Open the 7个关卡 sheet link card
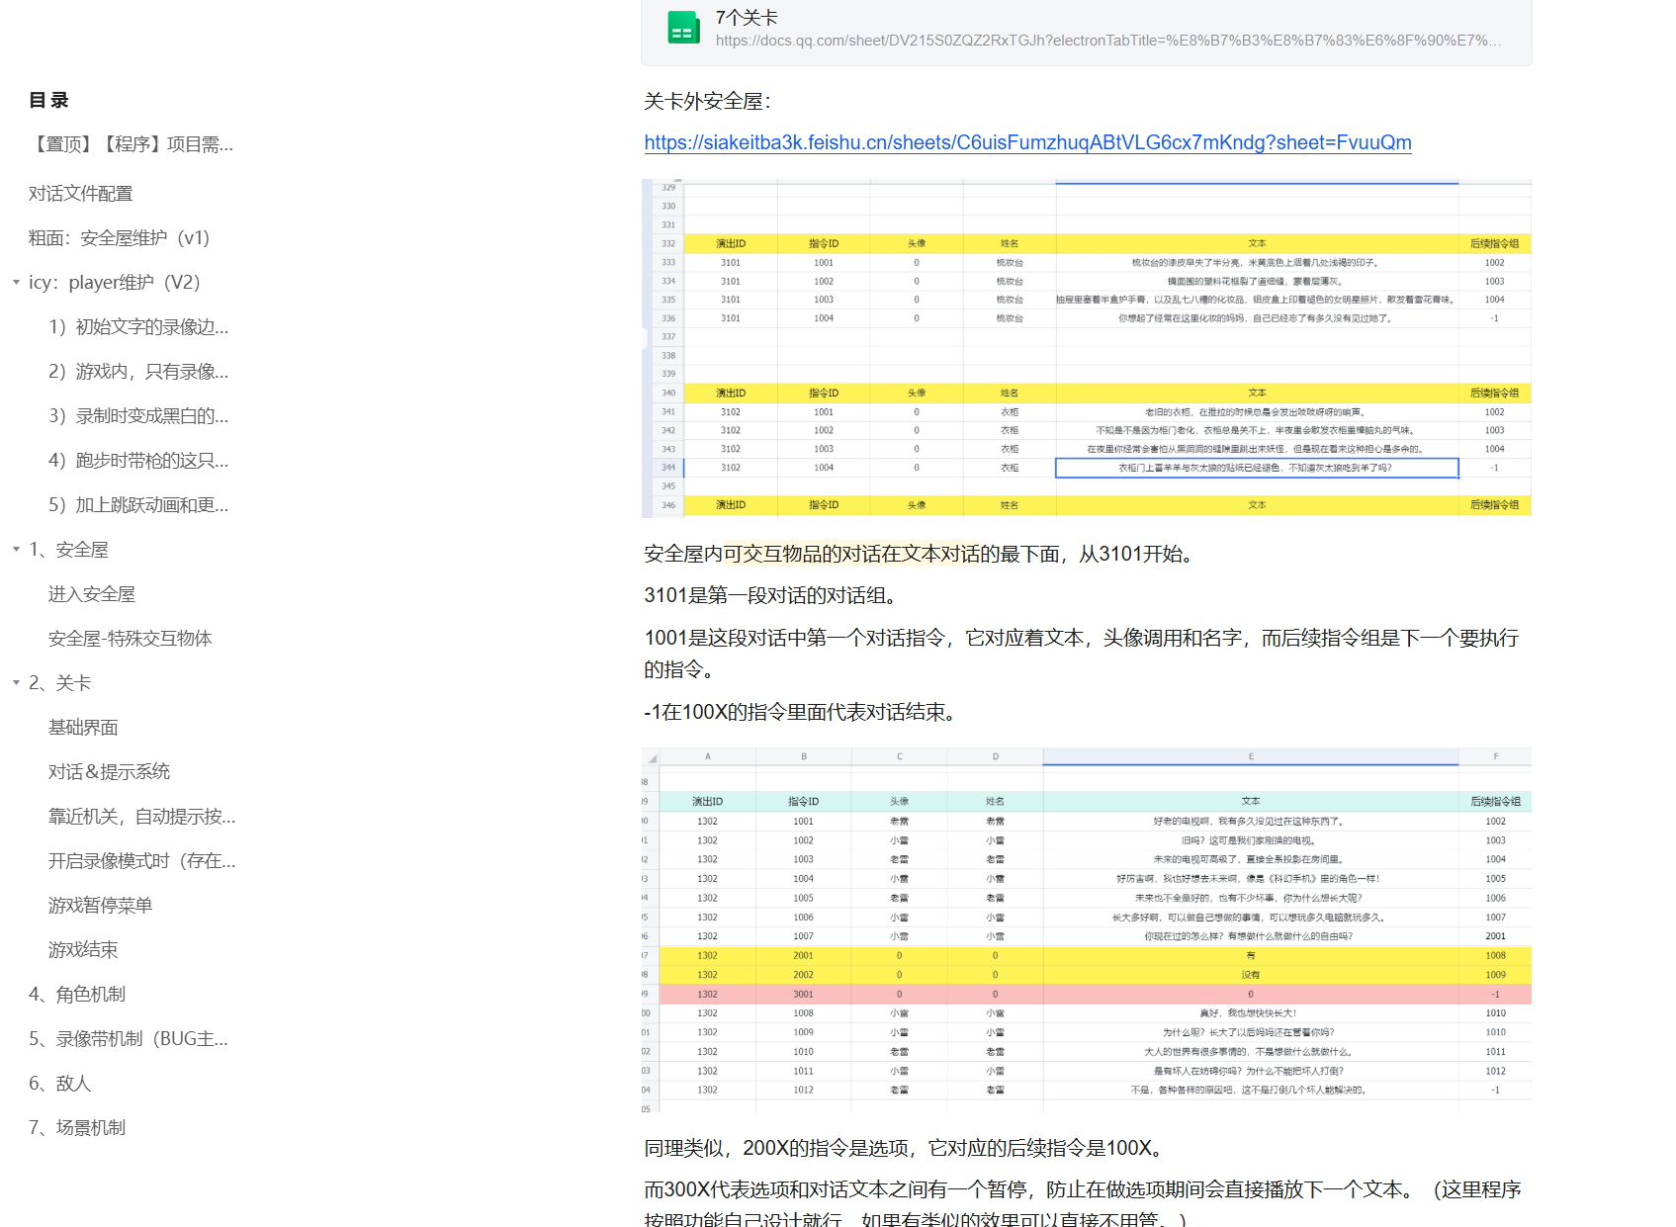Viewport: 1676px width, 1227px height. coord(1086,30)
